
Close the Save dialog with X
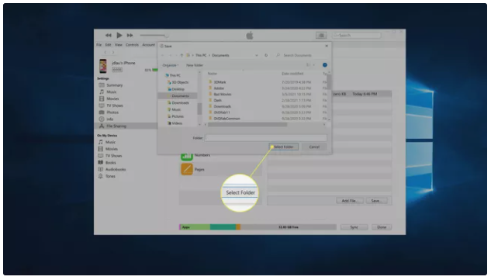pos(327,46)
